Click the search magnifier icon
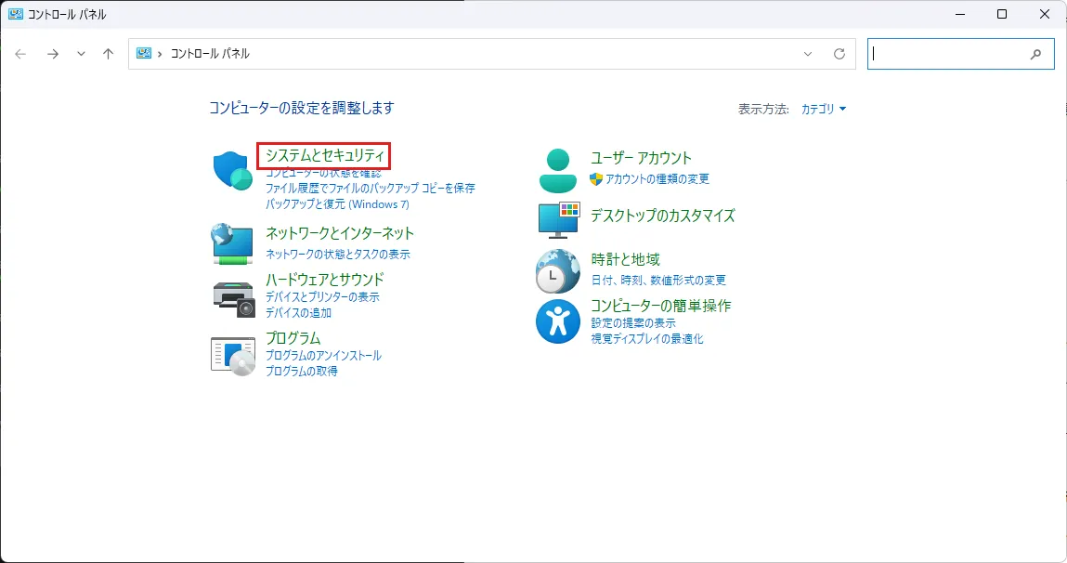This screenshot has width=1067, height=563. click(x=1035, y=54)
